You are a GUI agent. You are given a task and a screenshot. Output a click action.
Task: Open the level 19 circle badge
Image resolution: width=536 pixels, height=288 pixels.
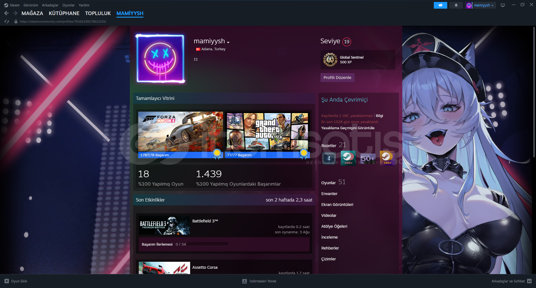pyautogui.click(x=347, y=42)
